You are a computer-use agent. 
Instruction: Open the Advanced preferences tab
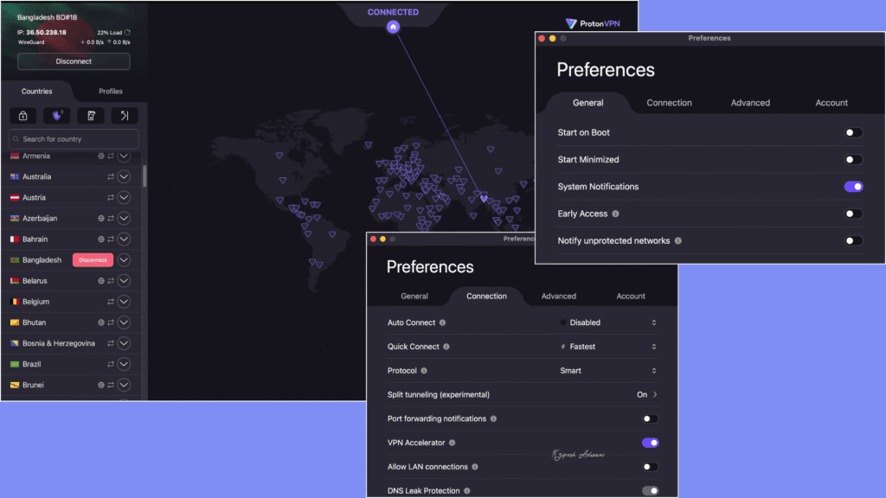point(749,103)
